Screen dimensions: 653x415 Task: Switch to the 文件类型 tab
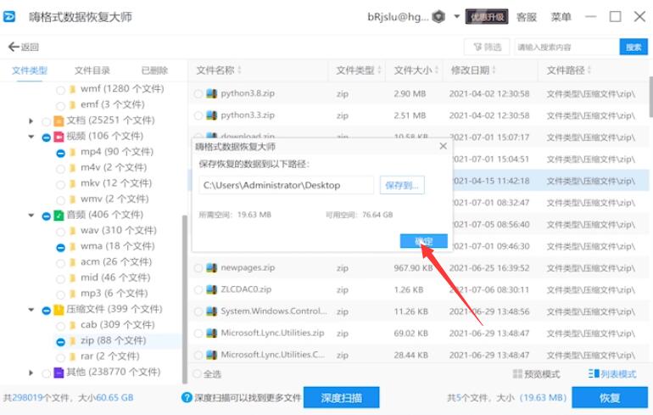click(29, 70)
